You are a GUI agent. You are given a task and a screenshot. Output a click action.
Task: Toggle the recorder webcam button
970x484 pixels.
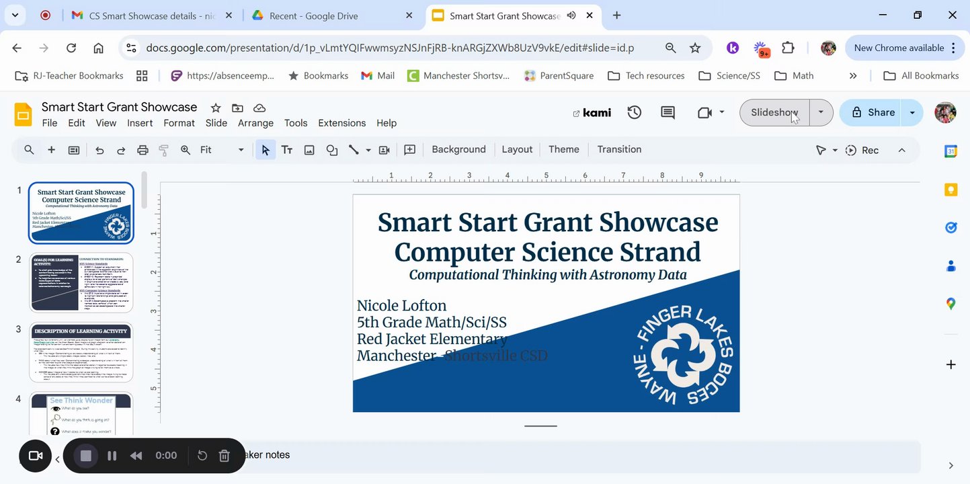[36, 456]
